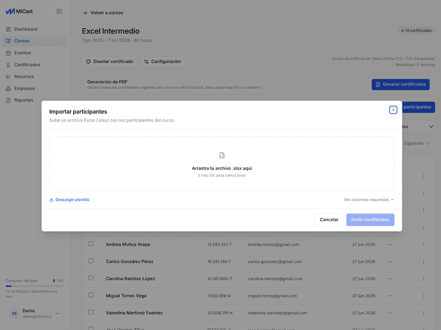Viewport: 441px width, 330px height.
Task: Open row options for Carlos González Pérez
Action: pyautogui.click(x=424, y=262)
